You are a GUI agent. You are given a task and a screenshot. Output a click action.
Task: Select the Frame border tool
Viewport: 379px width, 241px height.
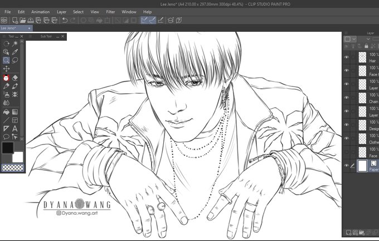pyautogui.click(x=15, y=120)
